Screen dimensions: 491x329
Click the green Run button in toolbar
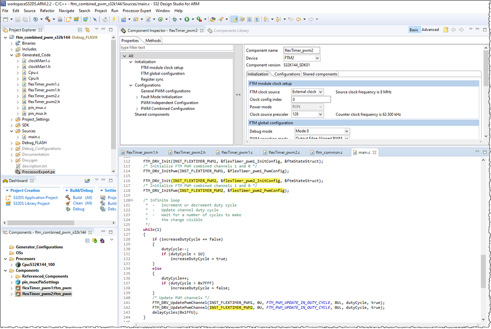pos(186,20)
